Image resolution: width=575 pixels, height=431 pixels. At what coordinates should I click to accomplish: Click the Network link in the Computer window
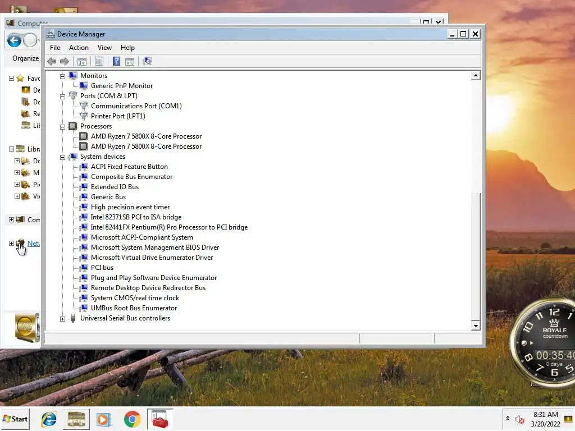(x=34, y=244)
